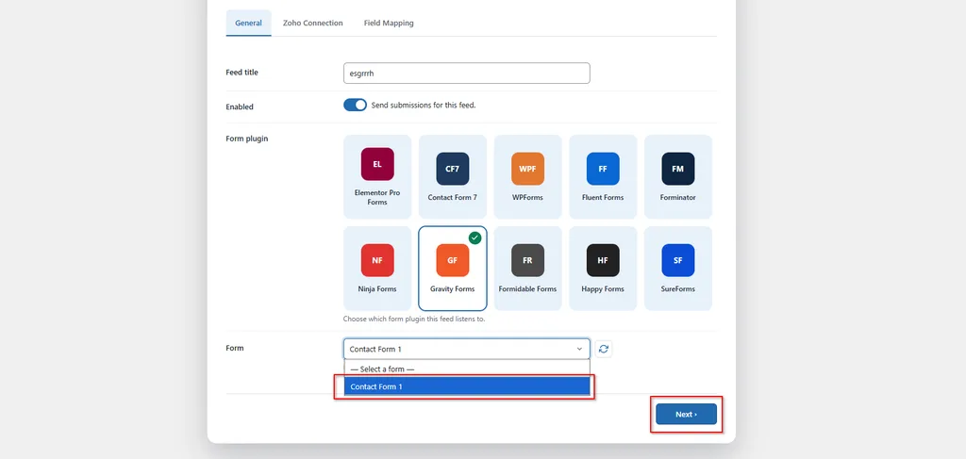The width and height of the screenshot is (966, 459).
Task: Click the Next button
Action: [x=687, y=414]
